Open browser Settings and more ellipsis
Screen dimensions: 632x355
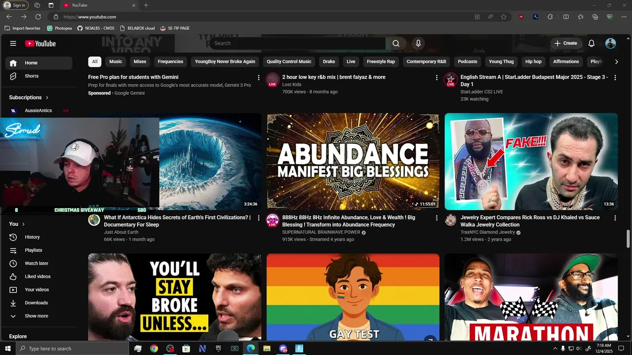click(x=624, y=17)
